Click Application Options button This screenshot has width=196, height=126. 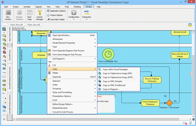[x=56, y=11]
